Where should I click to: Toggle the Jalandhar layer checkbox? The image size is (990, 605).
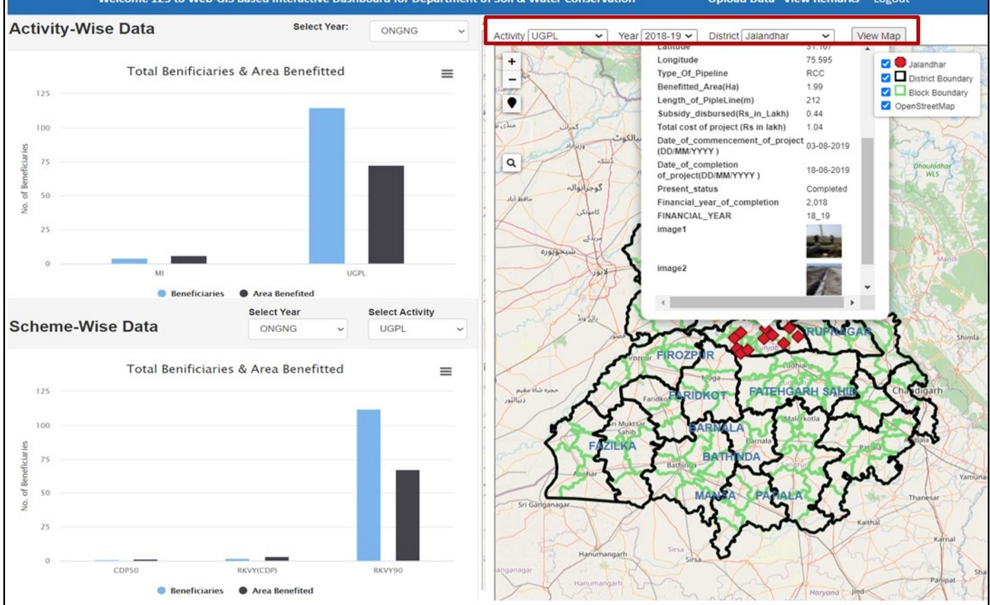click(x=885, y=64)
